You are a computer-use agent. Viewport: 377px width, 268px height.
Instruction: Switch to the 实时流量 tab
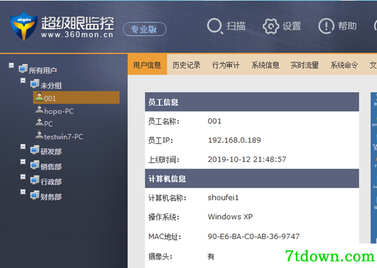click(x=305, y=65)
